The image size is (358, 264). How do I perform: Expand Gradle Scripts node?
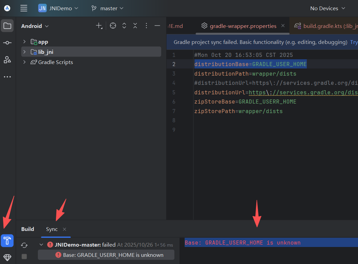pos(25,62)
